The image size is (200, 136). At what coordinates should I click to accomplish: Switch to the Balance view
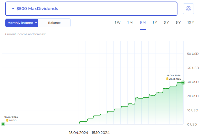54,23
